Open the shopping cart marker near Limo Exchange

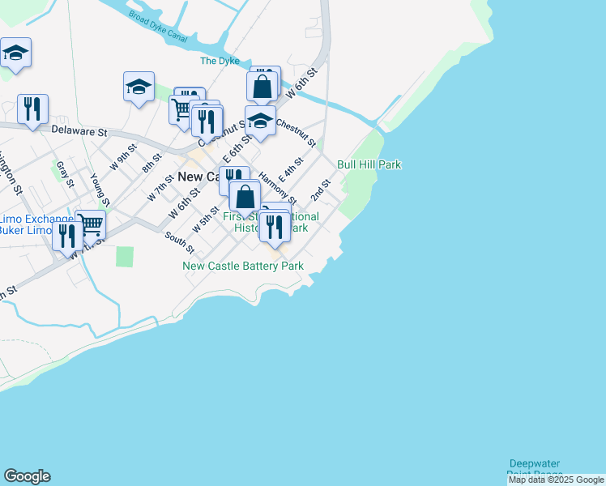coord(92,224)
